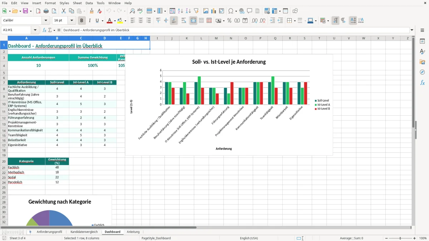The width and height of the screenshot is (429, 241).
Task: Apply font color red swatch
Action: click(110, 21)
